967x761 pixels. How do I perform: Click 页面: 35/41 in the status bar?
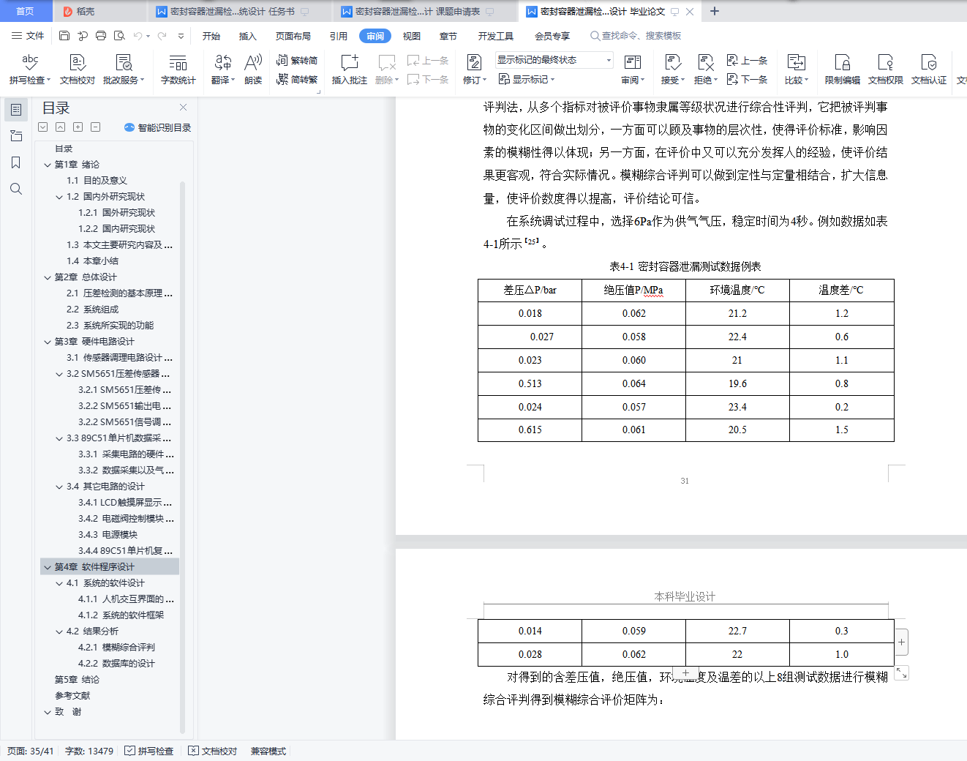pos(31,751)
